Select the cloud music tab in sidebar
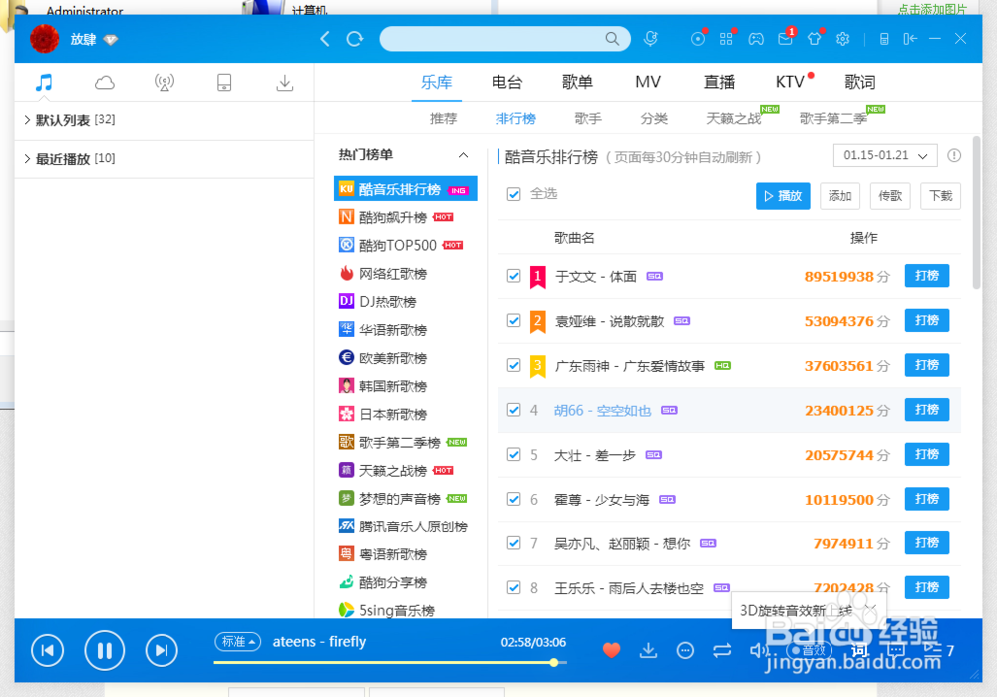997x697 pixels. click(104, 83)
